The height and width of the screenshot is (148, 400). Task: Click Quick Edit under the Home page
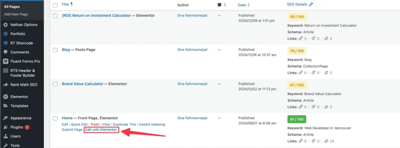[79, 124]
